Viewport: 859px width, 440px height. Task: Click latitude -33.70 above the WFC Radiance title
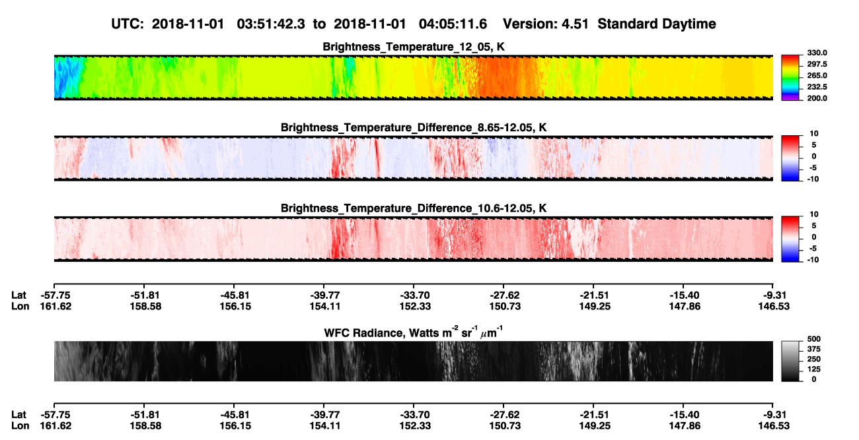pyautogui.click(x=414, y=295)
